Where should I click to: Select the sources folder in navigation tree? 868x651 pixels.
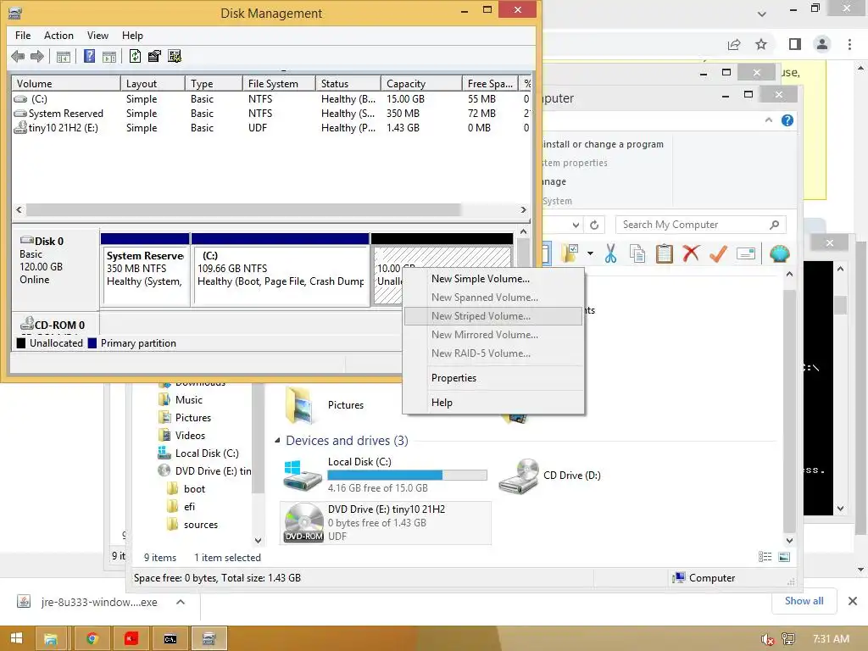200,524
